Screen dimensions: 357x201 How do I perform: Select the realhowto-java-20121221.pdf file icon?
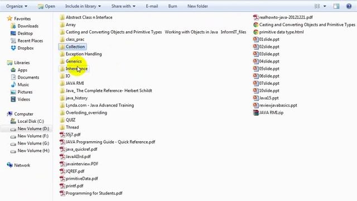(x=255, y=17)
